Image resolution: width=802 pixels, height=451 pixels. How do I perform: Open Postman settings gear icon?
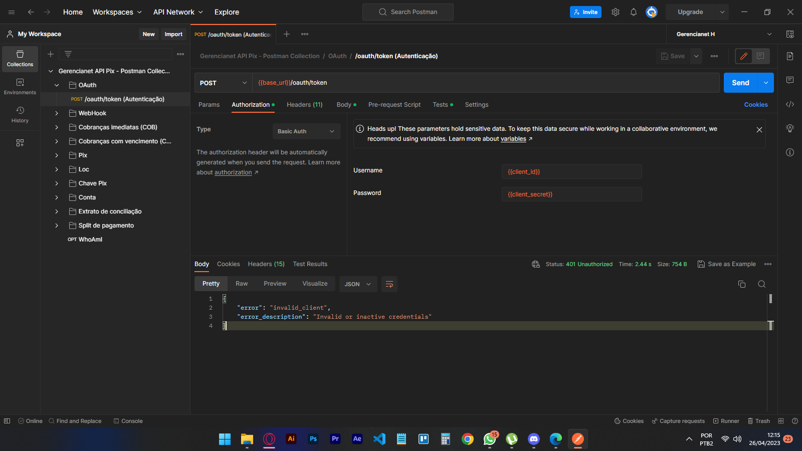click(x=616, y=12)
